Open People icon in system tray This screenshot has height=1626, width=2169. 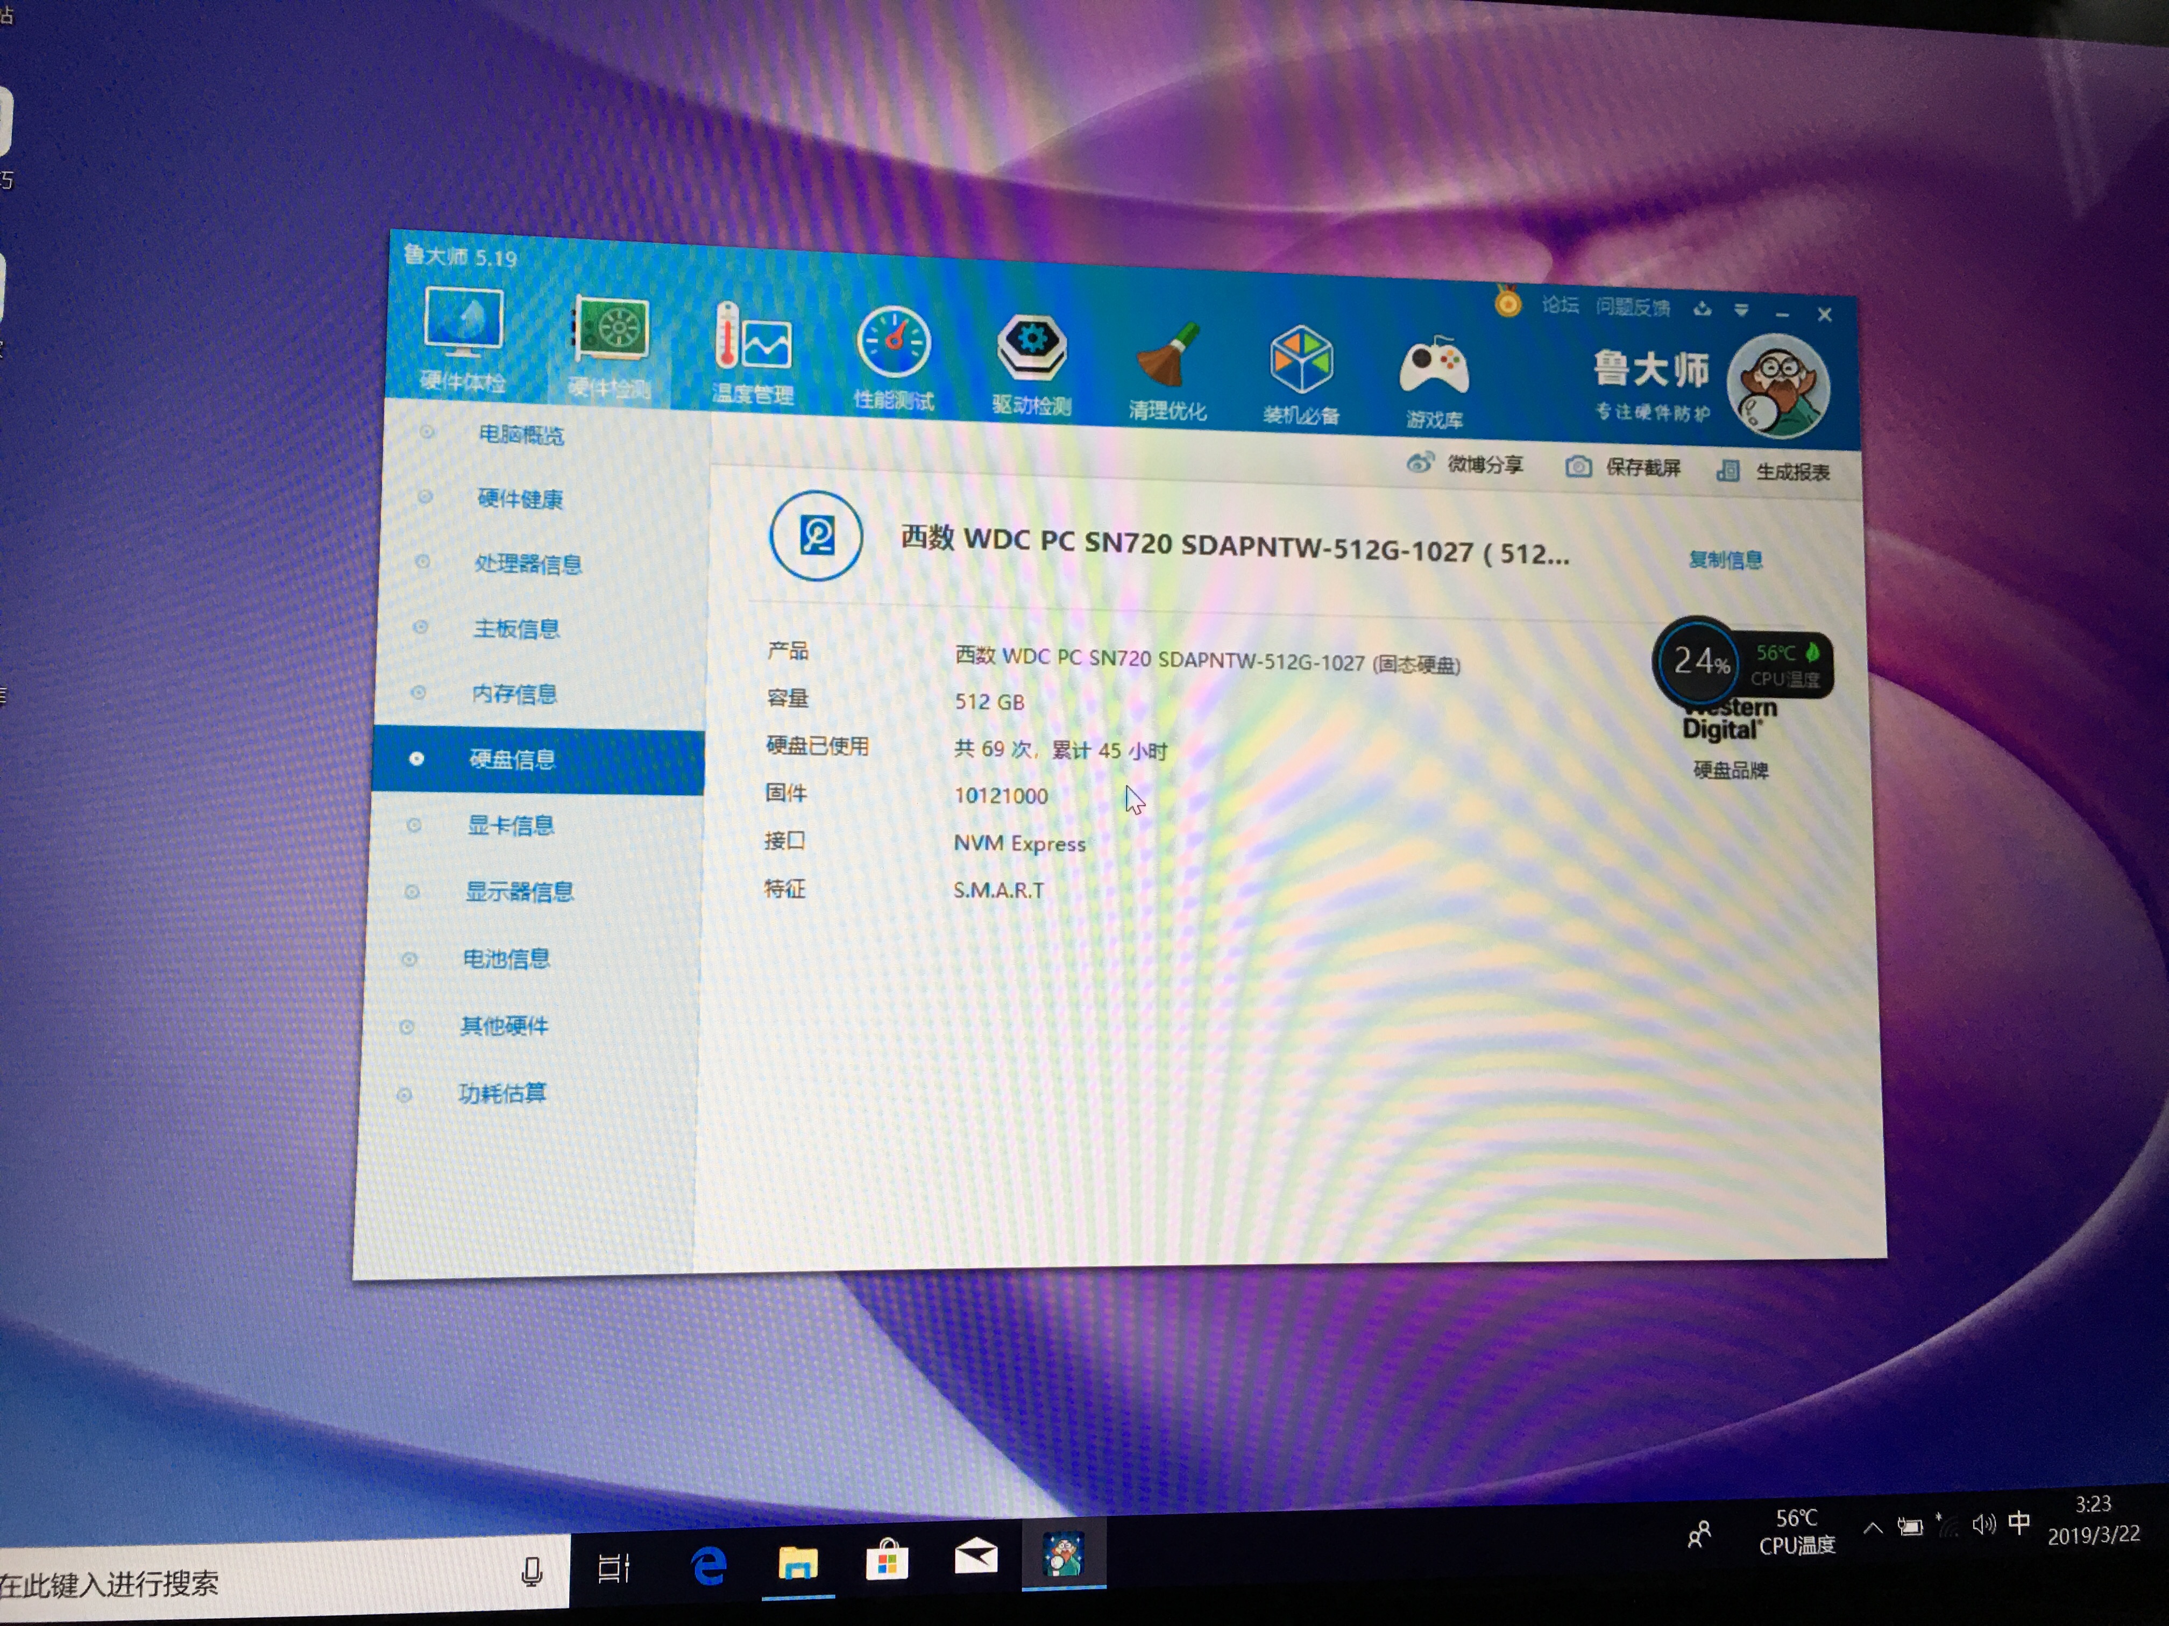pyautogui.click(x=1699, y=1535)
